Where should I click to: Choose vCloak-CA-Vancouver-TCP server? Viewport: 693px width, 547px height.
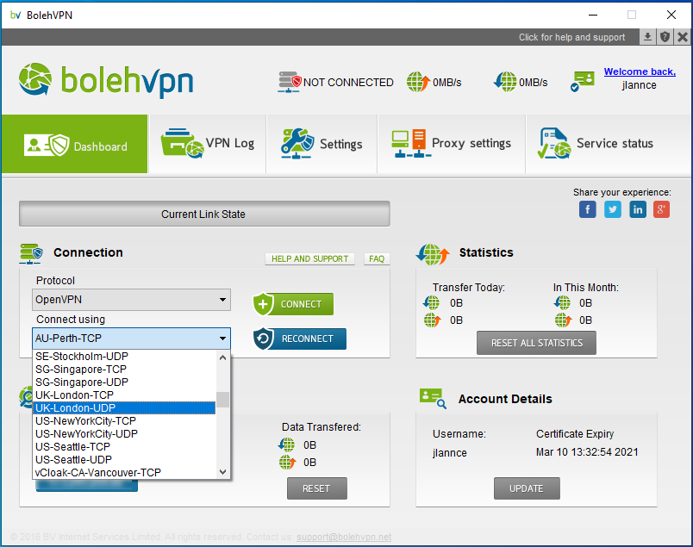(x=124, y=472)
